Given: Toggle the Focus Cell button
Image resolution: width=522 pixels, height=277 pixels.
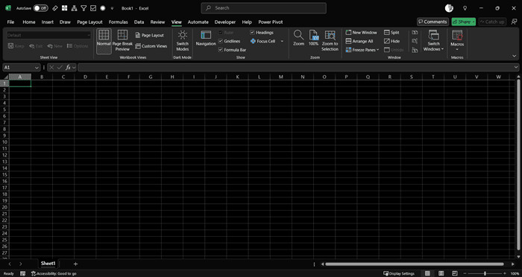Looking at the screenshot, I should pos(263,41).
